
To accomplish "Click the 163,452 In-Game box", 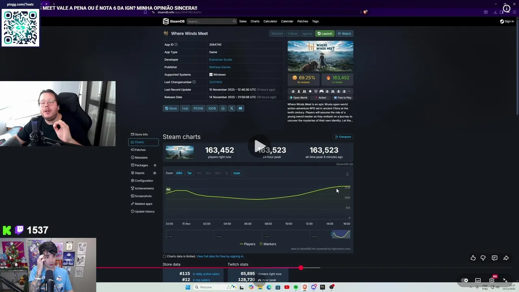I will coord(337,79).
